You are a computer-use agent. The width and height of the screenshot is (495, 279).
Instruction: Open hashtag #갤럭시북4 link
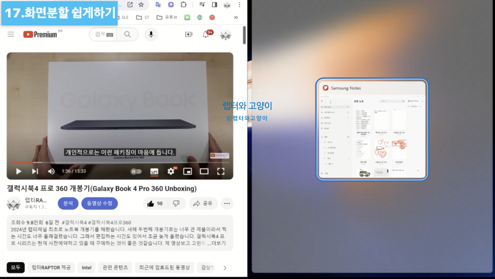74,223
